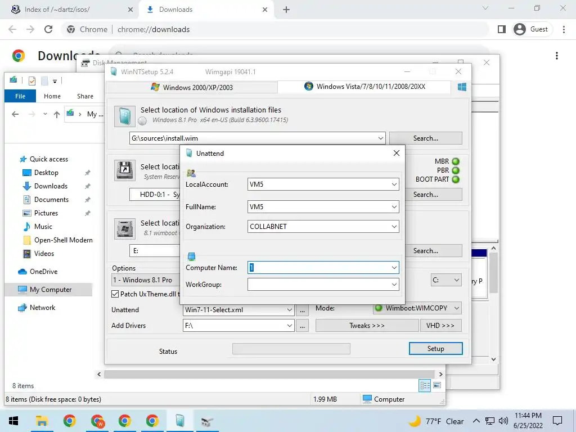
Task: Click the Status progress bar
Action: coord(291,349)
